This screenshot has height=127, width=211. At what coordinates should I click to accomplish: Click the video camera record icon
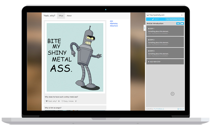pos(182,24)
